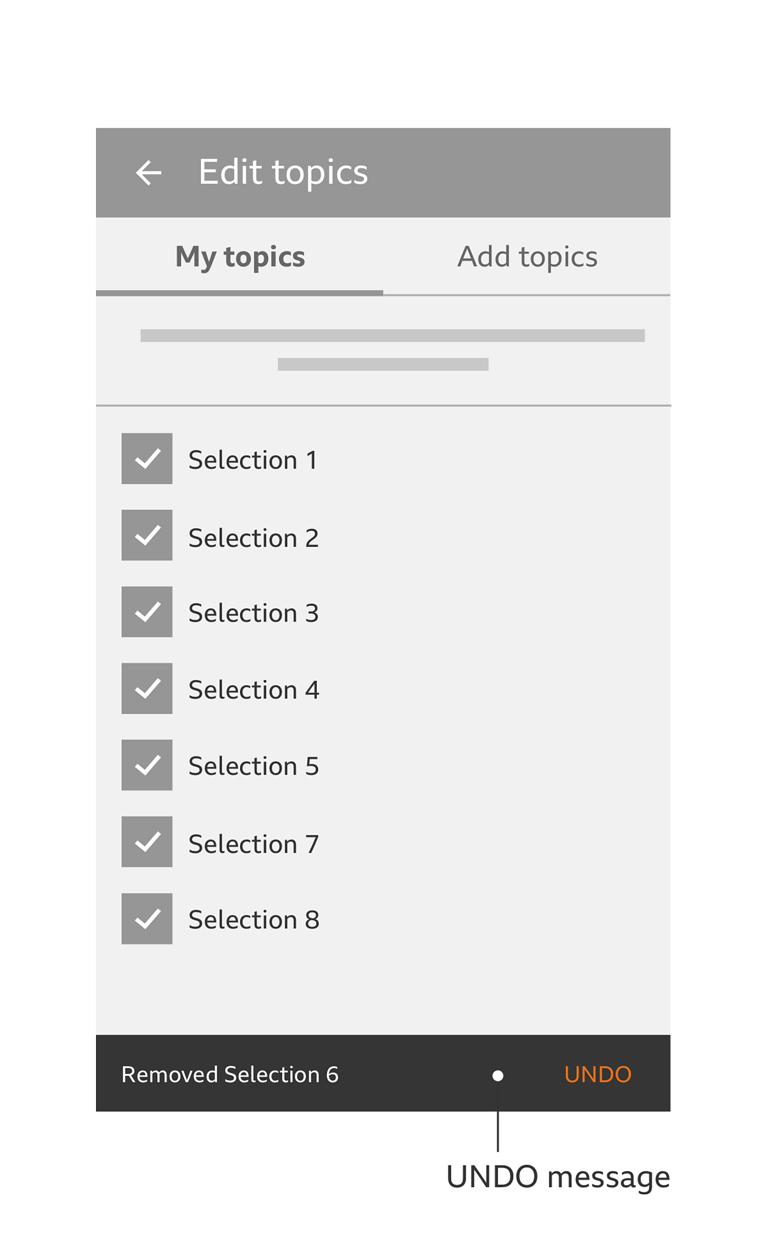Toggle the Selection 5 checkbox

tap(147, 765)
